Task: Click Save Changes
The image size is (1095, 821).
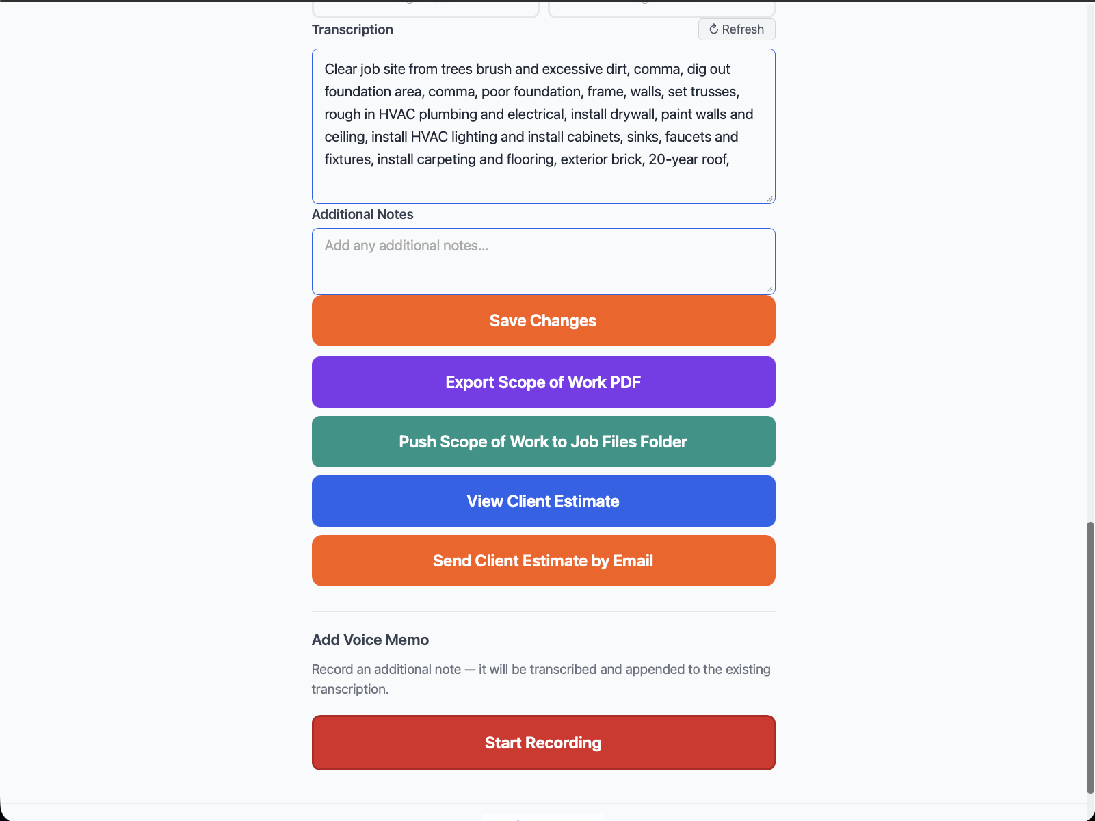Action: click(x=542, y=320)
